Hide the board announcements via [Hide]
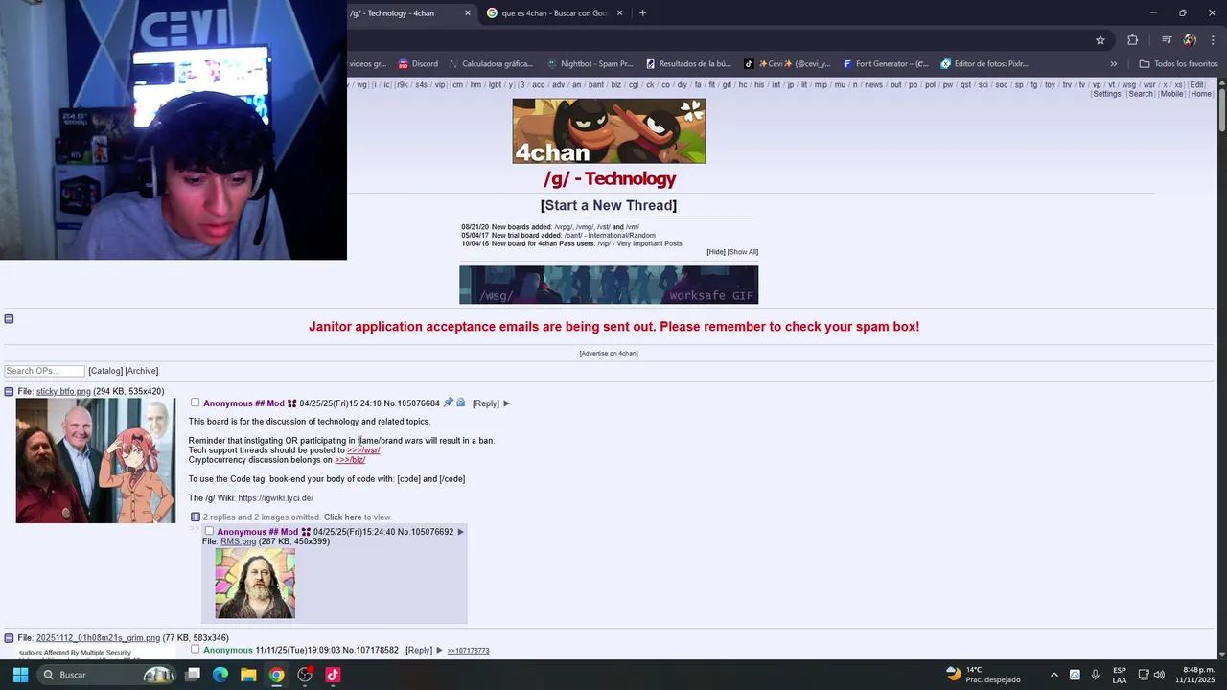 716,252
